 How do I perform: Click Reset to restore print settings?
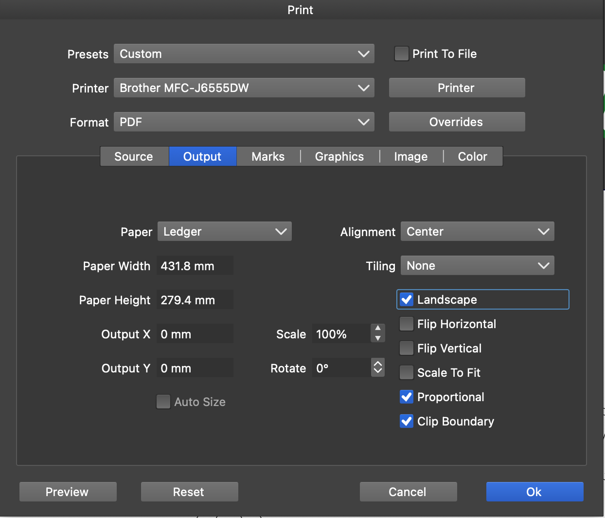click(x=189, y=492)
